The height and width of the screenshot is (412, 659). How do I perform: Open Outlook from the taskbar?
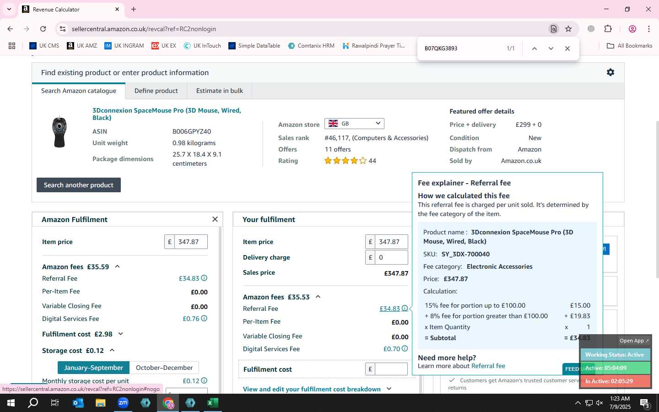pyautogui.click(x=78, y=403)
